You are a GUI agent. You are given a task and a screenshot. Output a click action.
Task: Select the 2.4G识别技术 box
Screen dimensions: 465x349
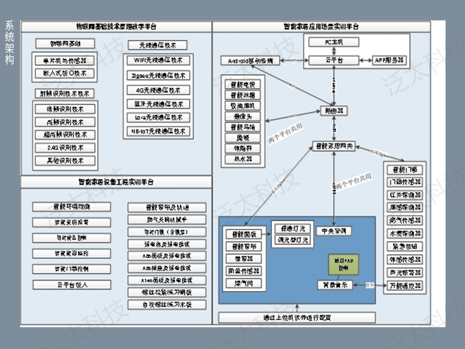click(x=66, y=147)
